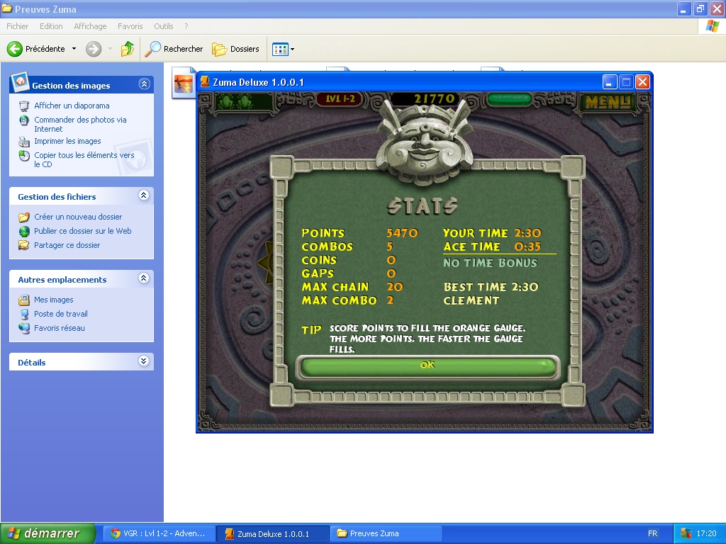The image size is (726, 544).
Task: Open the Précédente history dropdown arrow
Action: [x=74, y=49]
